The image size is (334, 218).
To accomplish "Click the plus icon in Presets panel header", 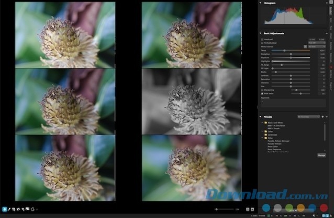I will [322, 117].
